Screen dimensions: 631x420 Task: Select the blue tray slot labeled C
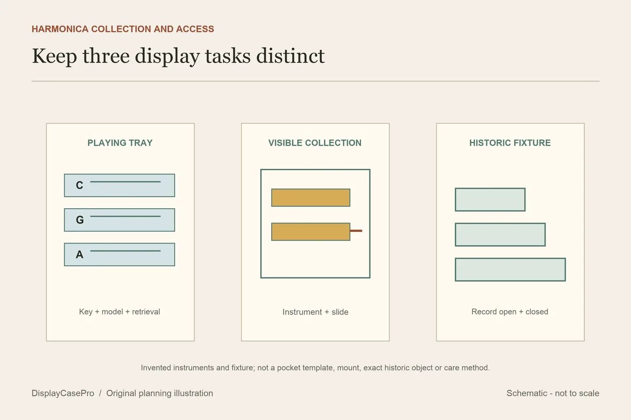(120, 185)
